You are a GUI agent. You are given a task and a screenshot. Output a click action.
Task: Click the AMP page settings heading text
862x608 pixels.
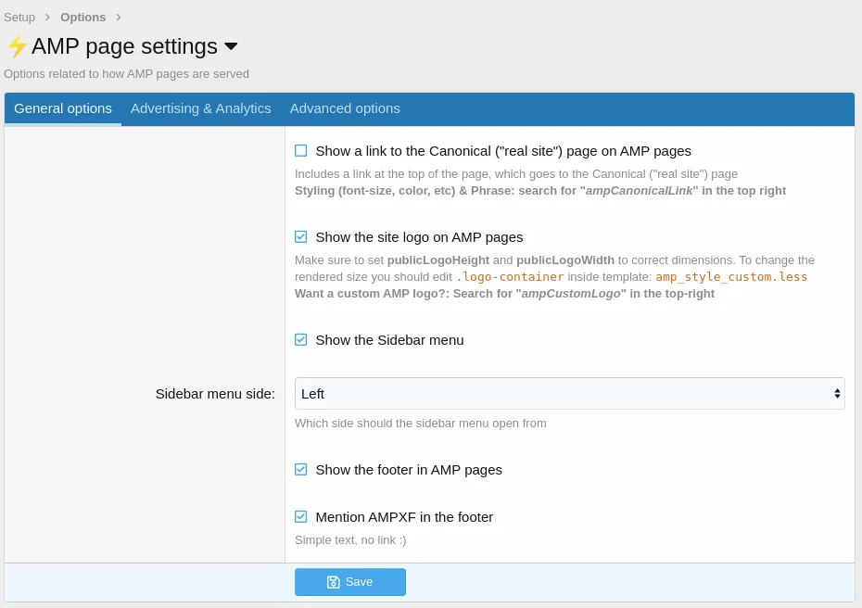124,46
